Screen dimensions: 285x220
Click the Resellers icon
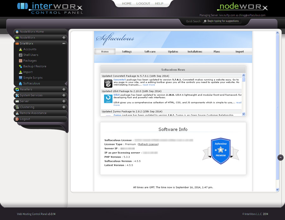click(17, 89)
